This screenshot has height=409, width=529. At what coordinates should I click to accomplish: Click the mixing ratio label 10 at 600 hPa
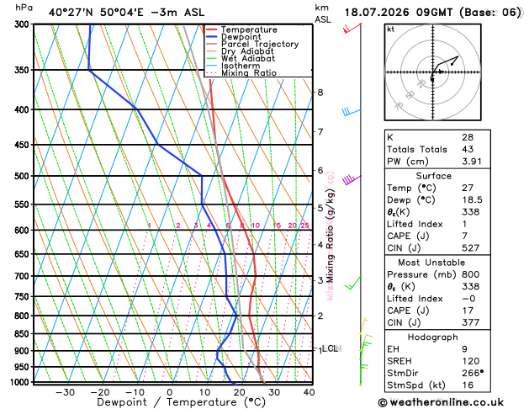coord(256,226)
